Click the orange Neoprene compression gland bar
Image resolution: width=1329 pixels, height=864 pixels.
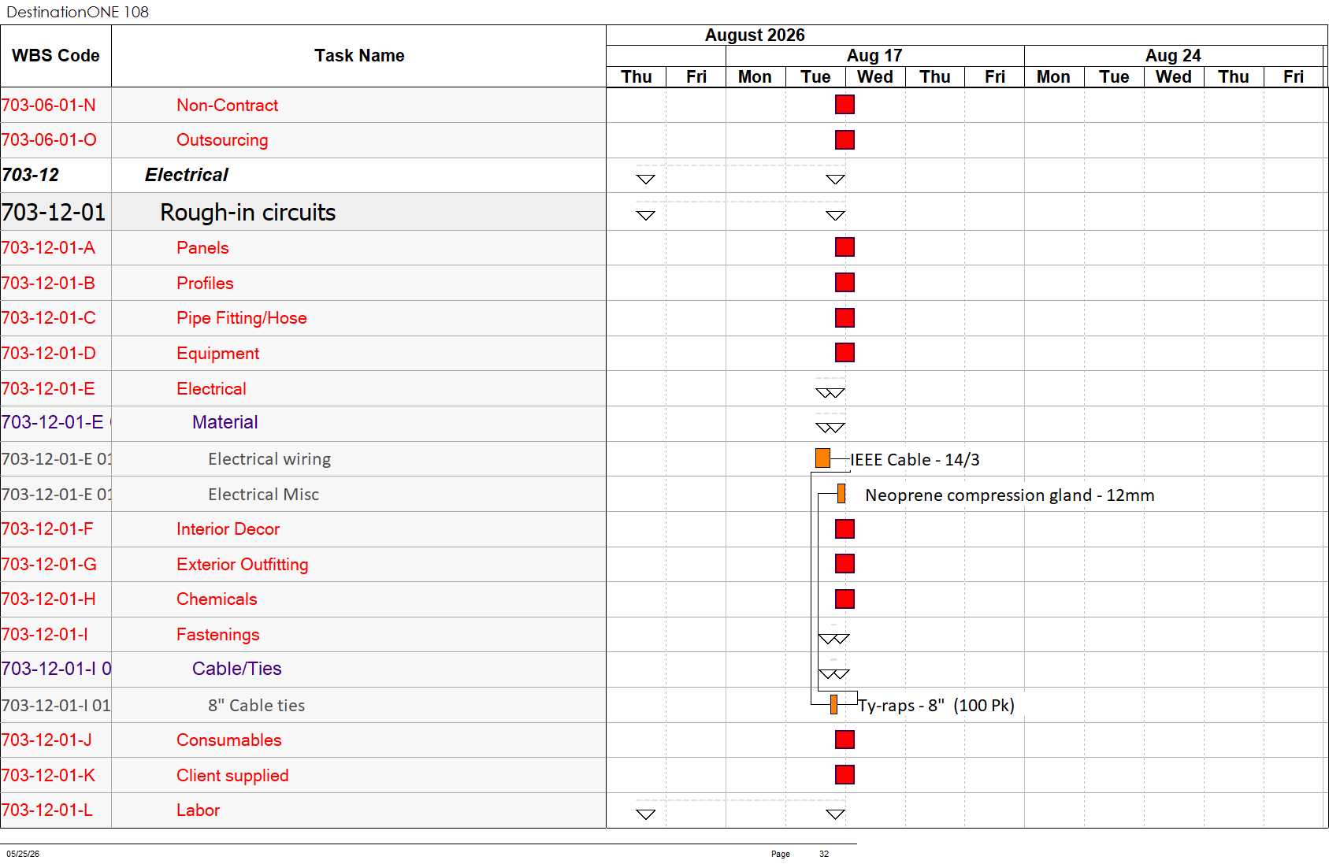(x=841, y=494)
